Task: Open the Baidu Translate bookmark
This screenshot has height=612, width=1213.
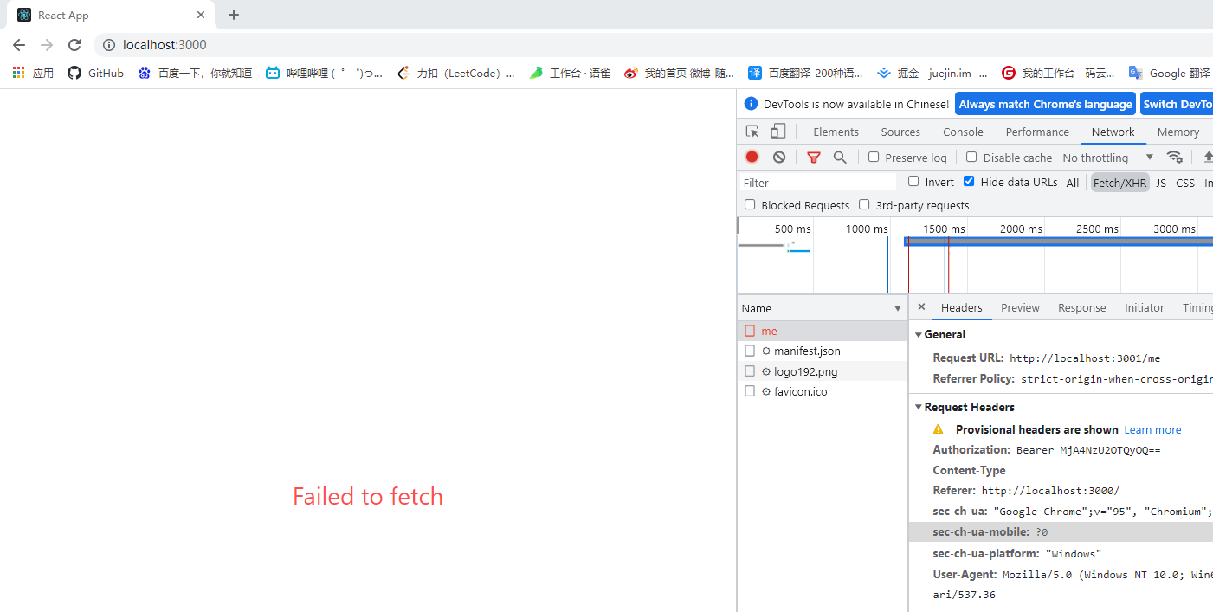Action: tap(805, 74)
